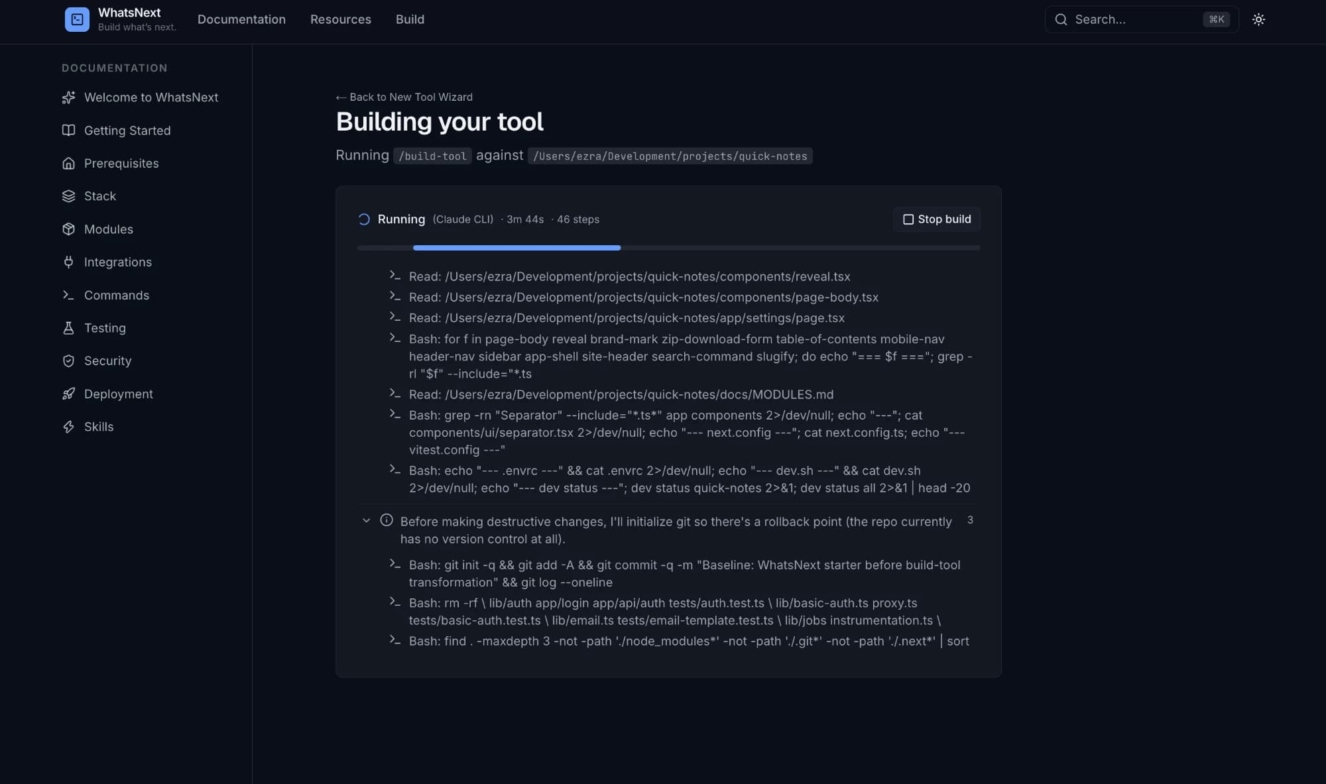Click the prompt icon for reveal.tsx read step
The image size is (1326, 784).
pyautogui.click(x=395, y=275)
